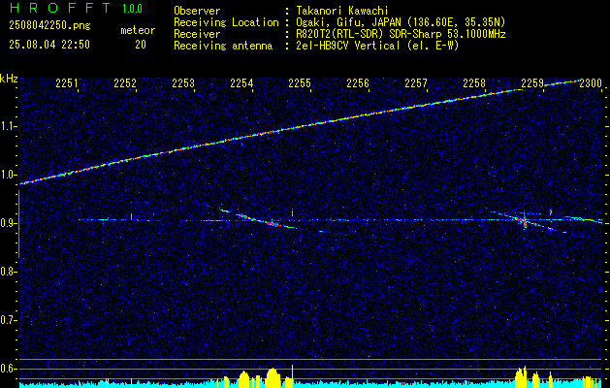Screen dimensions: 610x388
Task: Click the 2253 time marker
Action: (183, 83)
